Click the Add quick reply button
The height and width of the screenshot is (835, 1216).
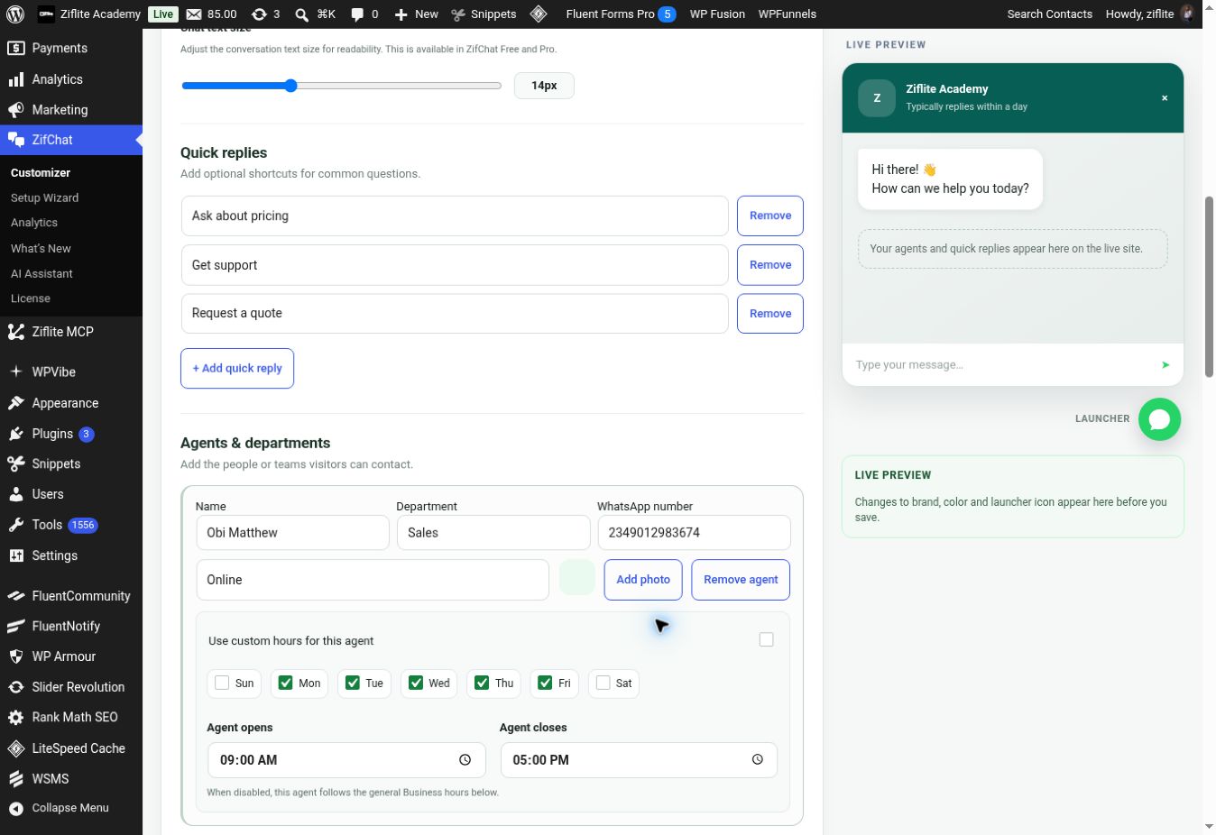[x=237, y=369]
